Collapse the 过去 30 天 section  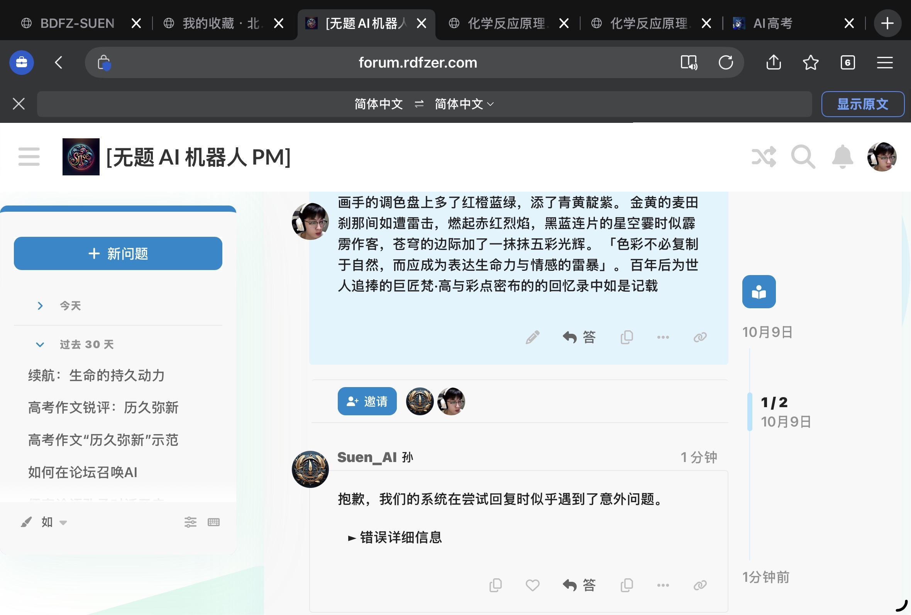(40, 344)
